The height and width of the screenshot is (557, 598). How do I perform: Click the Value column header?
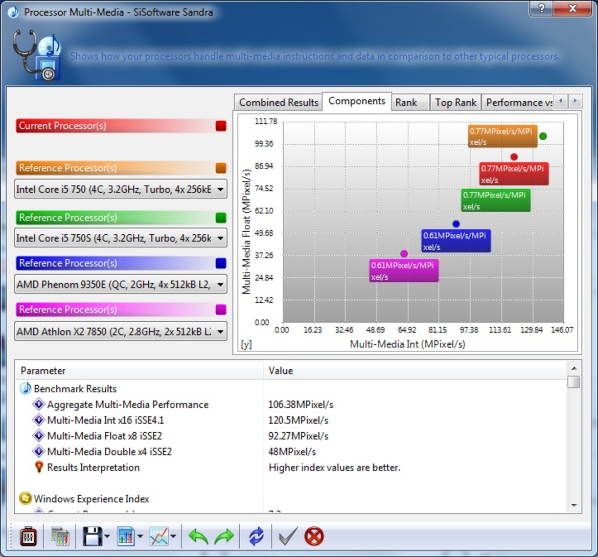(415, 370)
